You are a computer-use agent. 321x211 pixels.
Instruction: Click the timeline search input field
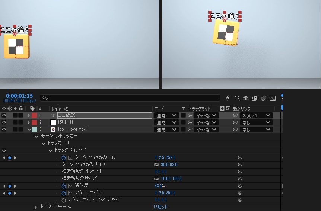[130, 98]
